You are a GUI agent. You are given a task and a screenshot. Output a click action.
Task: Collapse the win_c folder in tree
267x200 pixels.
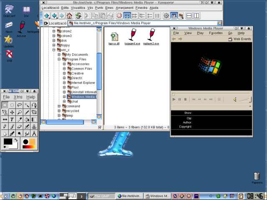[54, 50]
